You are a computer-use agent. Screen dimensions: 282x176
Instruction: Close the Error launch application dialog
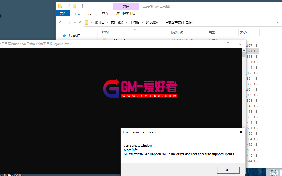[x=241, y=132]
